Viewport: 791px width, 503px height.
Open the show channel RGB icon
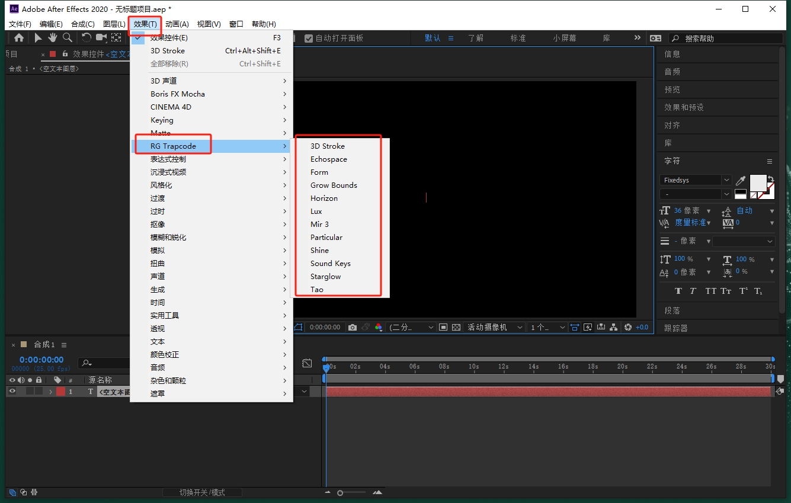tap(379, 327)
